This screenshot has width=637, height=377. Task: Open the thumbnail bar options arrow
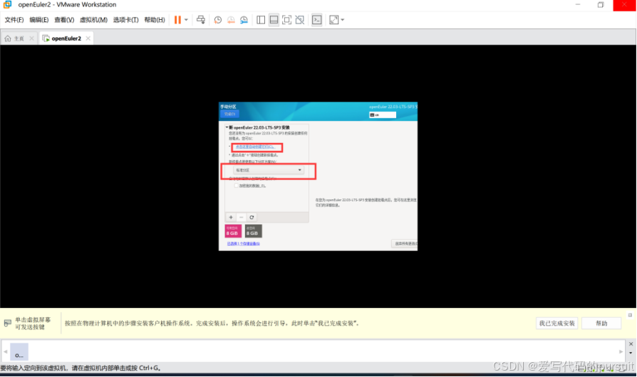click(631, 353)
